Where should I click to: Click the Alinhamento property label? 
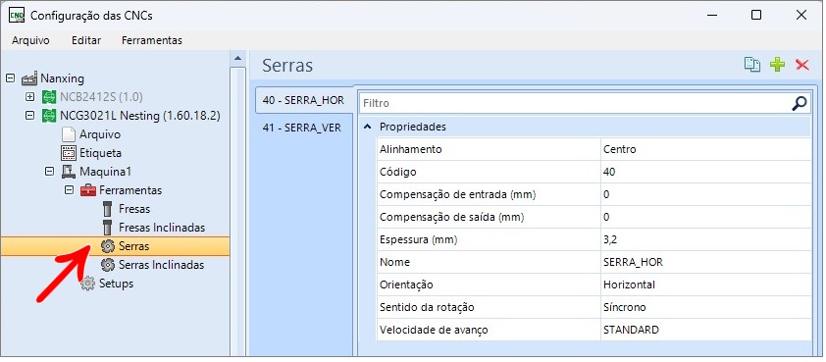pyautogui.click(x=410, y=149)
